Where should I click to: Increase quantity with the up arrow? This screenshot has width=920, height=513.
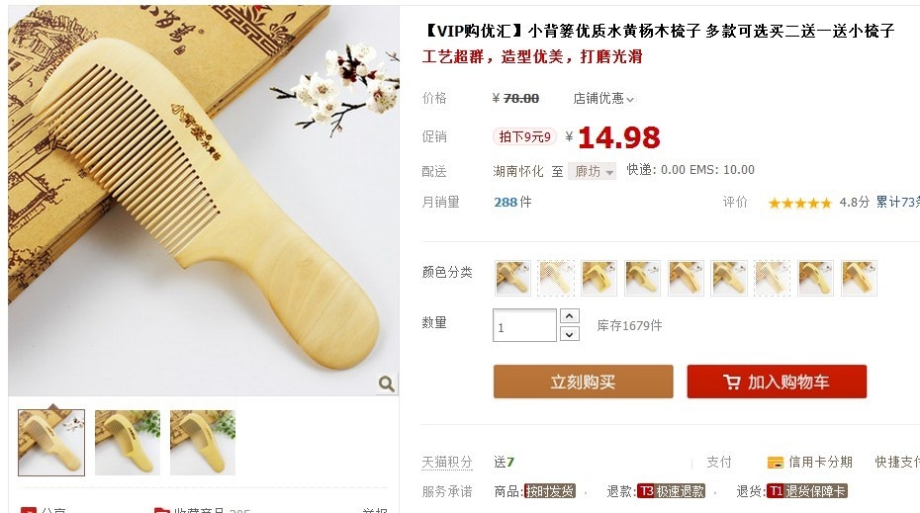coord(569,316)
